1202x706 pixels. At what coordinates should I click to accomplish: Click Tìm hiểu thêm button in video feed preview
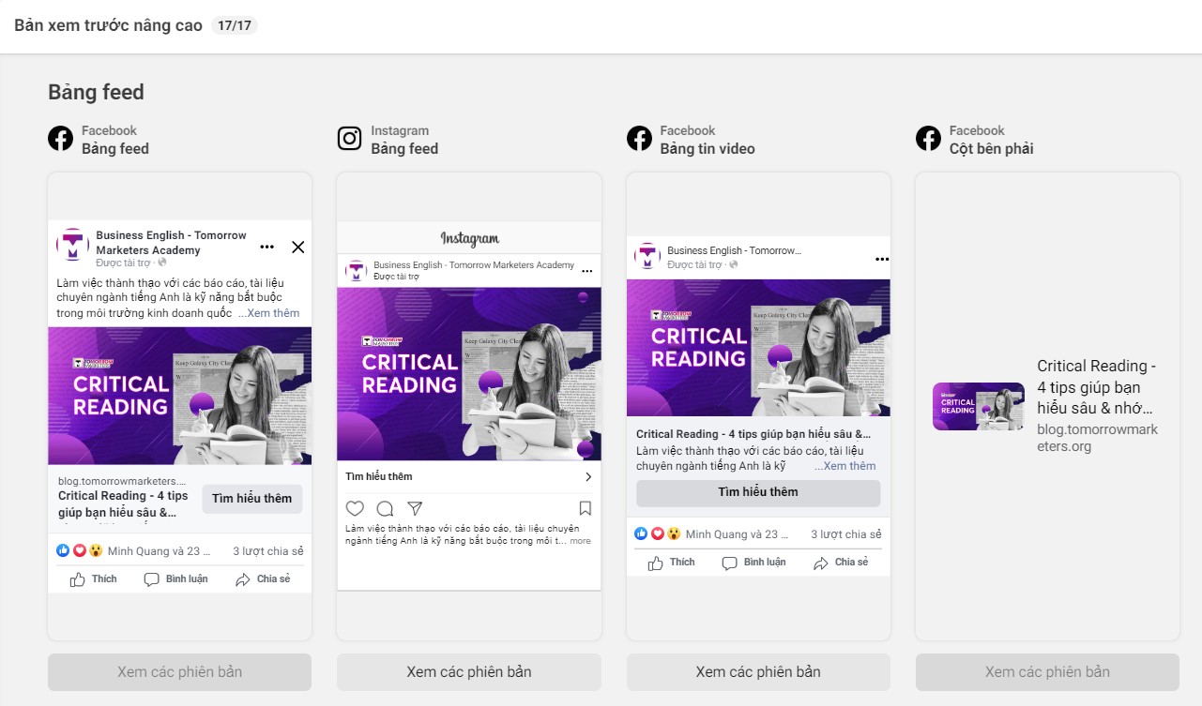(758, 492)
